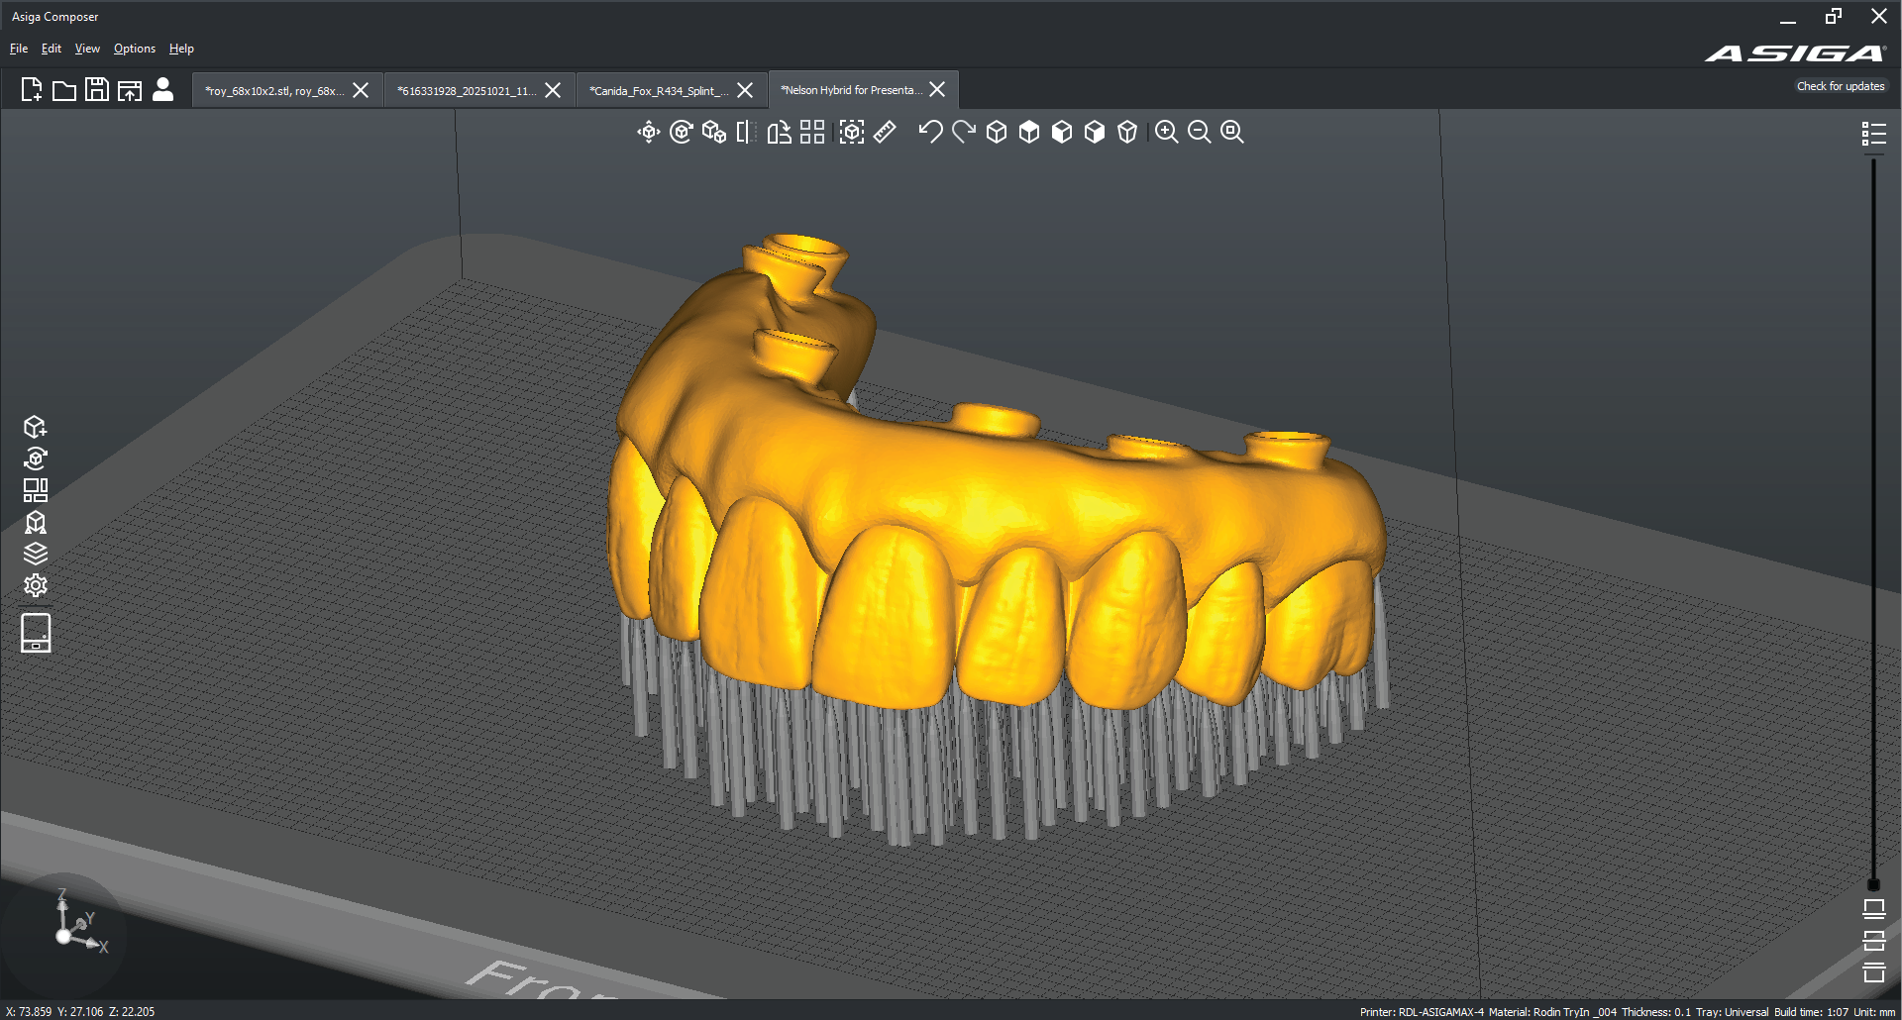Click the Zoom in magnifier

1167,133
